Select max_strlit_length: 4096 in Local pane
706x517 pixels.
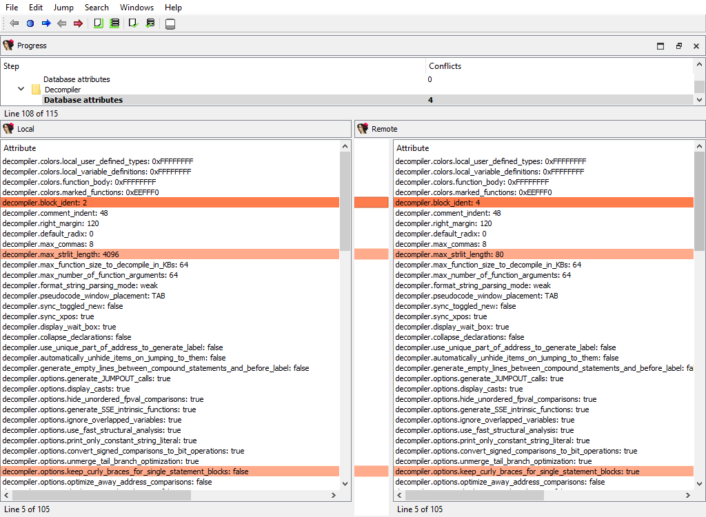[x=51, y=254]
